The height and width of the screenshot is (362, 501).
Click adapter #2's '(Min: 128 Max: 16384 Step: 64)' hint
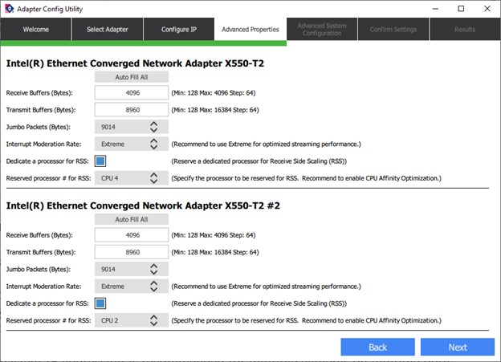pyautogui.click(x=215, y=252)
